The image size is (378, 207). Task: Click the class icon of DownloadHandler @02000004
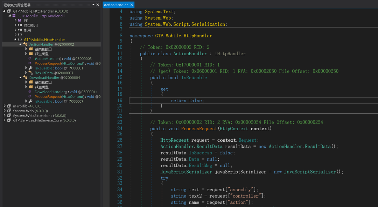coord(25,77)
